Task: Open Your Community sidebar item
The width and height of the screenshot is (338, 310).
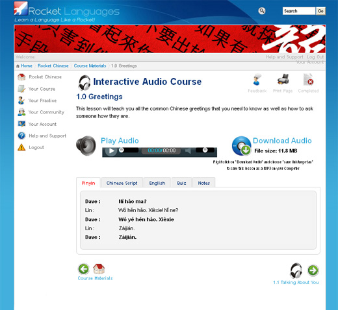Action: pyautogui.click(x=46, y=112)
